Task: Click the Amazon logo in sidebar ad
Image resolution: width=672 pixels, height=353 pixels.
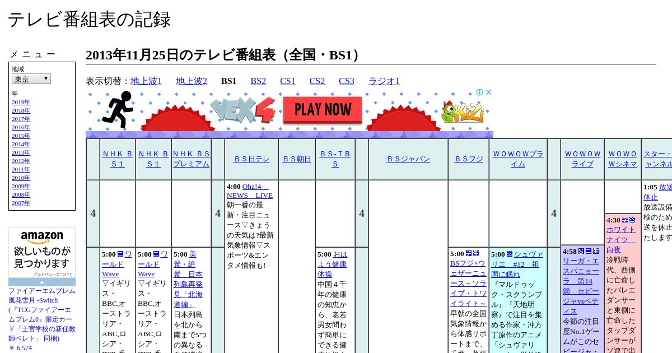Action: pos(42,238)
